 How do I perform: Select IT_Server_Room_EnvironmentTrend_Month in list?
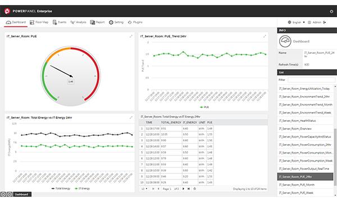(306, 104)
